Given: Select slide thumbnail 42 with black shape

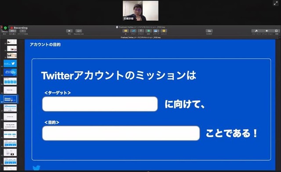Looking at the screenshot, I should (10, 153).
